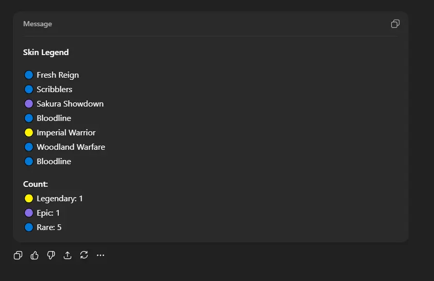
Task: Regenerate the response
Action: 84,255
